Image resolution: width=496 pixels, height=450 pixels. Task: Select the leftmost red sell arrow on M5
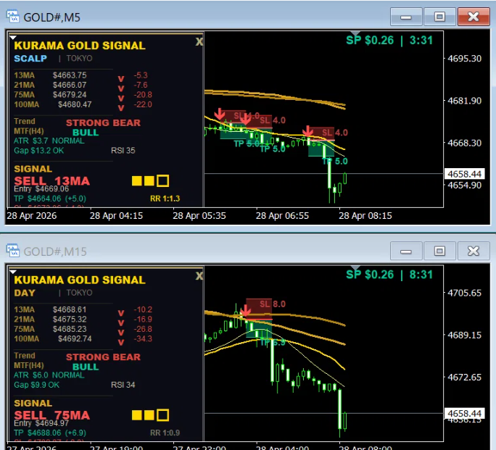[x=219, y=114]
